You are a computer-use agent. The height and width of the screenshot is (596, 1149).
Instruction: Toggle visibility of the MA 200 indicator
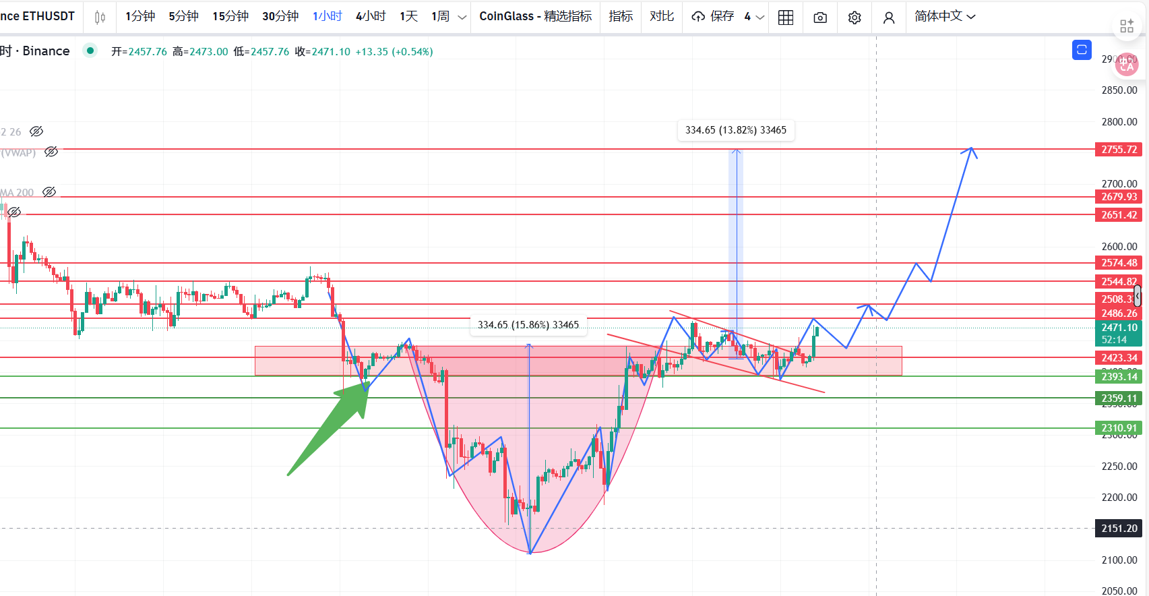click(49, 192)
